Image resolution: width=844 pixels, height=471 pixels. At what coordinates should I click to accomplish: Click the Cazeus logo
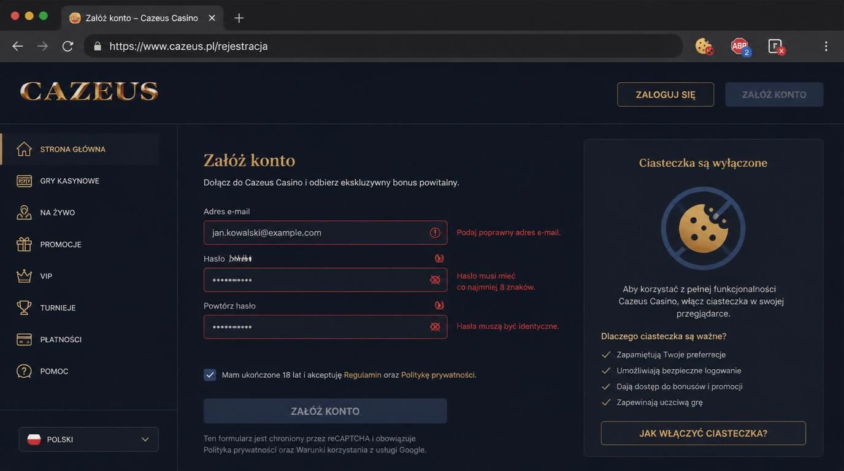tap(89, 91)
